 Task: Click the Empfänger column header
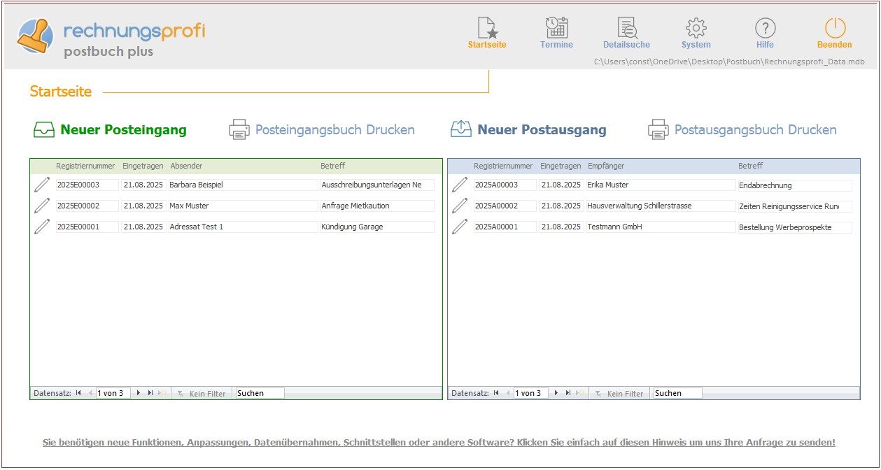[606, 166]
